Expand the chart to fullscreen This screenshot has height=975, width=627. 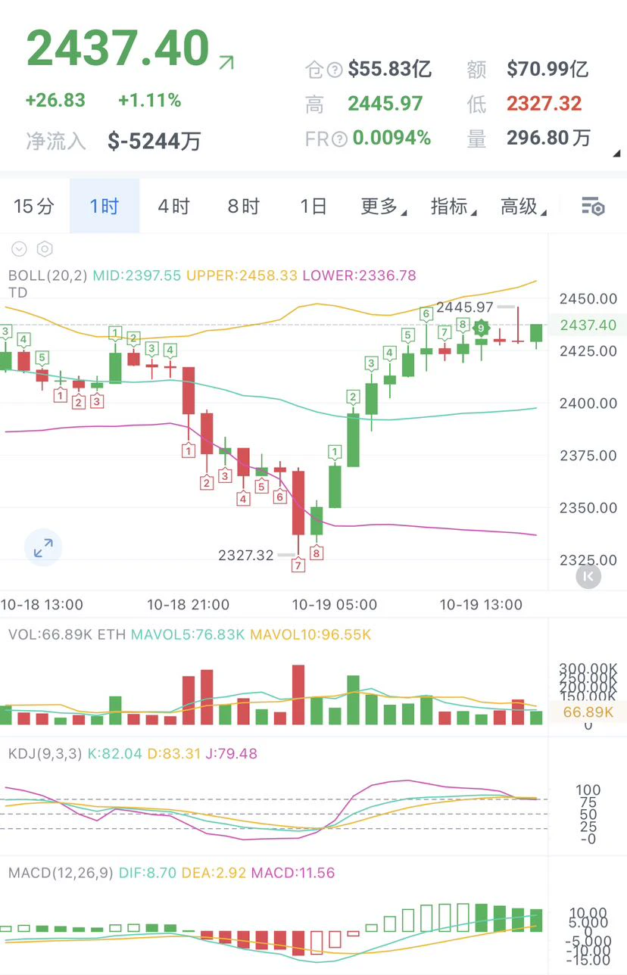(43, 547)
